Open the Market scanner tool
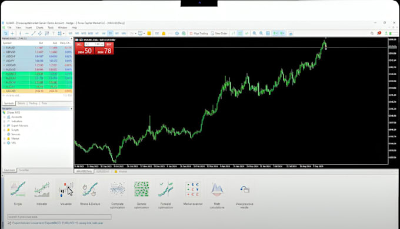The height and width of the screenshot is (229, 400). click(x=193, y=193)
